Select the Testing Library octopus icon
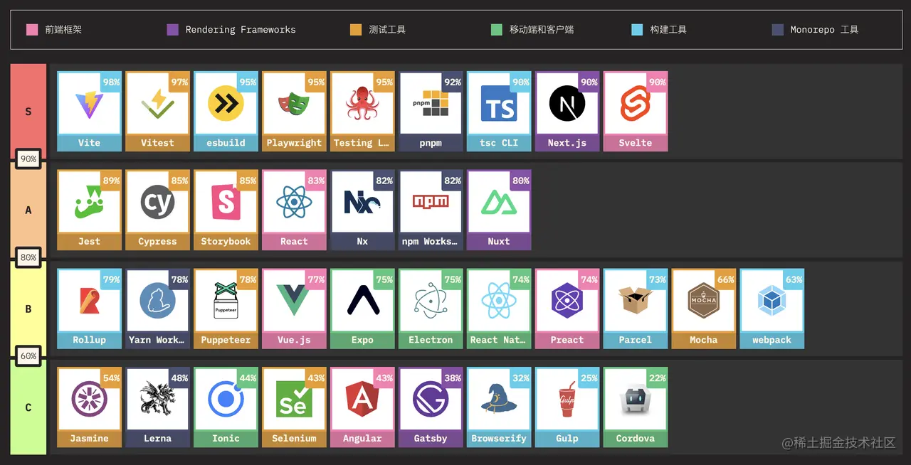This screenshot has height=465, width=911. coord(362,105)
